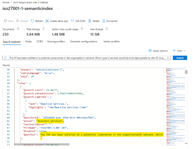Open the ellipsis menu beside index title
The image size is (193, 149).
coord(58,8)
